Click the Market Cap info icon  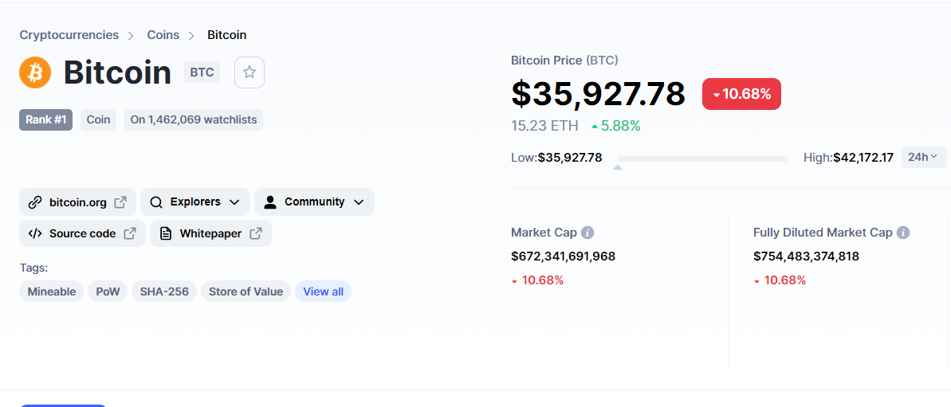point(587,233)
